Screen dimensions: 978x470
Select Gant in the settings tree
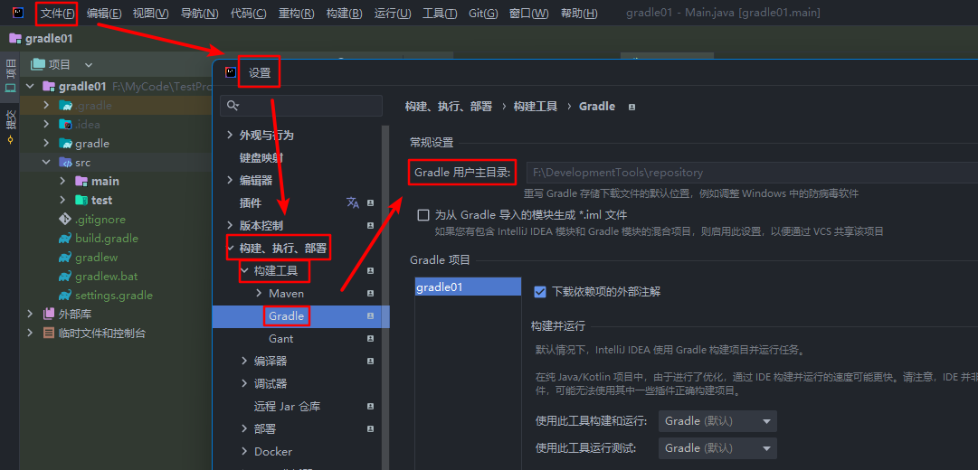click(x=280, y=338)
